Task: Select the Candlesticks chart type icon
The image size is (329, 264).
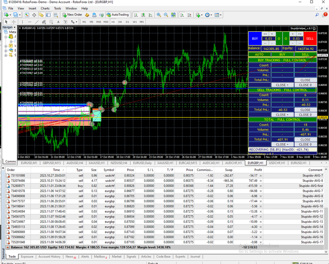Action: click(x=143, y=15)
